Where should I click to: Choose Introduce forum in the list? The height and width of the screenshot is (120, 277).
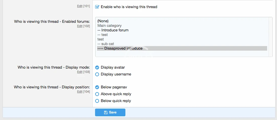coord(113,30)
